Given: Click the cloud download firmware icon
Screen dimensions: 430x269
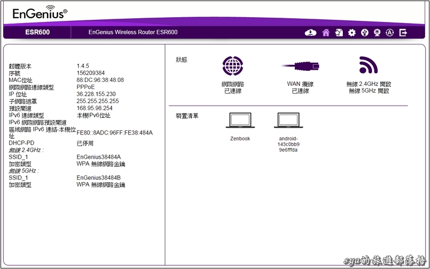Looking at the screenshot, I should [x=310, y=33].
